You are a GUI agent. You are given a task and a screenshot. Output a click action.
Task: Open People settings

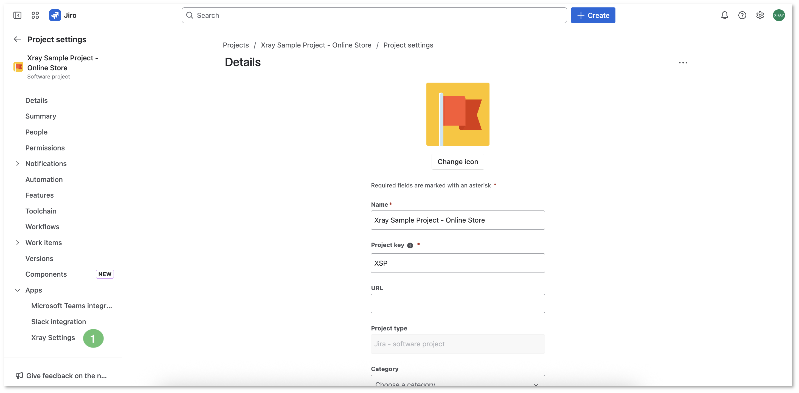36,132
